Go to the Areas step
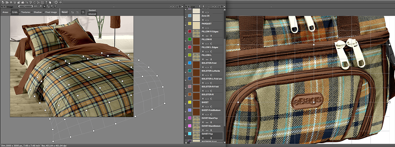 pos(5,12)
